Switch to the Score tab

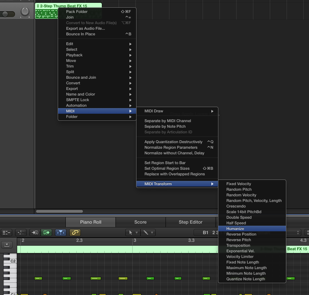[x=141, y=222]
